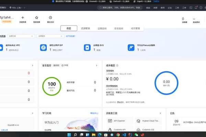Open the notification bell icon
Screen dimensions: 206x137
pos(196,8)
